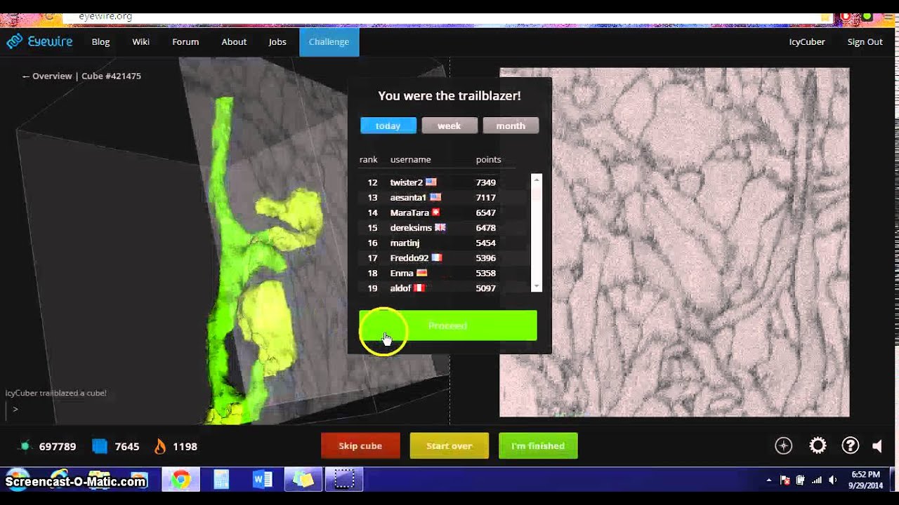Image resolution: width=899 pixels, height=505 pixels.
Task: Click the Action Center flag tray icon
Action: [785, 480]
